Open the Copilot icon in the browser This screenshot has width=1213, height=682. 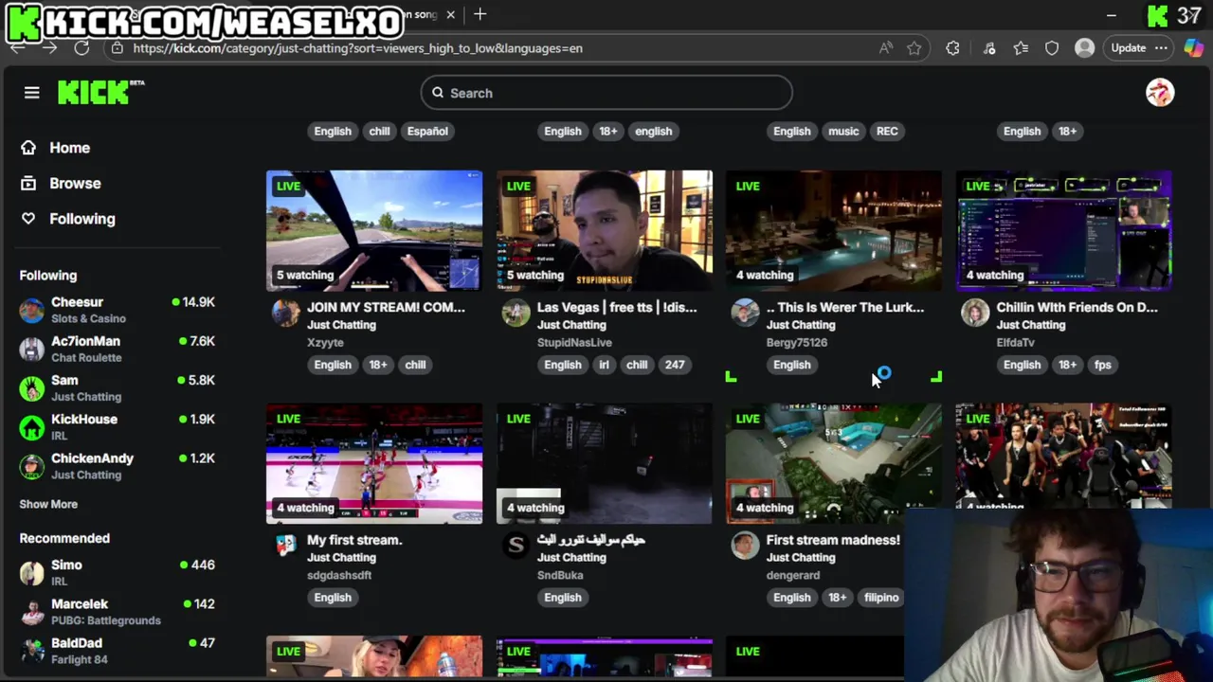click(x=1193, y=47)
